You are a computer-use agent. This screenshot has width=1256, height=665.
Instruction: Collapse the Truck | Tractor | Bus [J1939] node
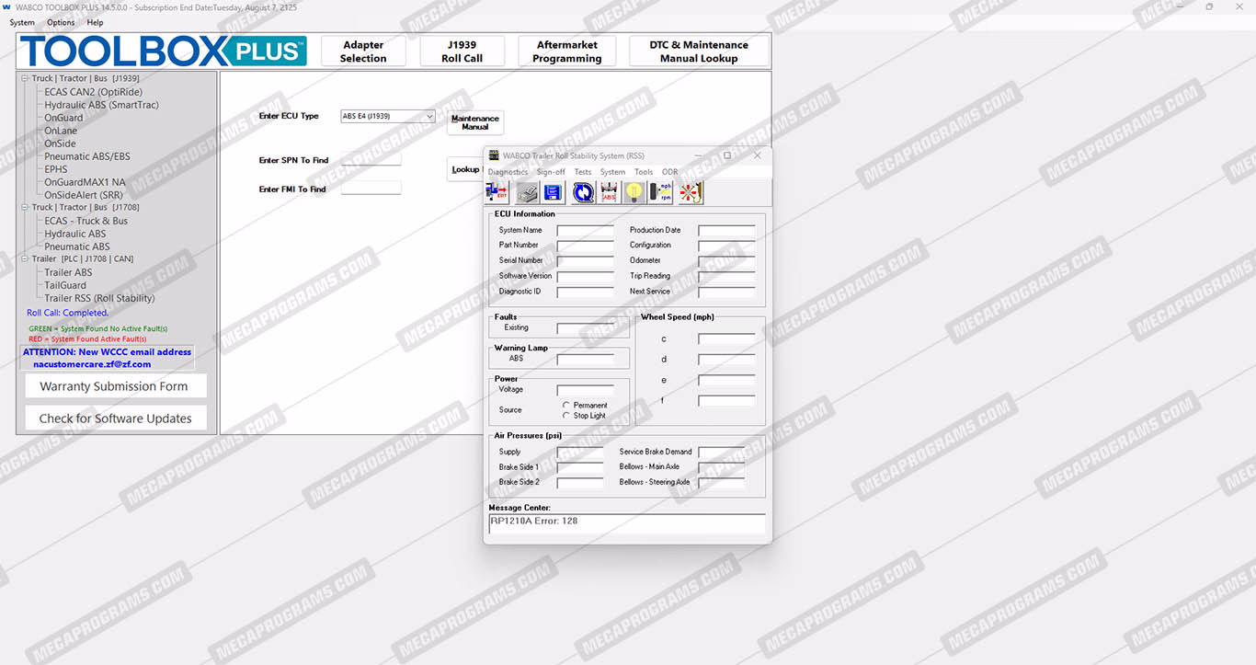(x=25, y=79)
